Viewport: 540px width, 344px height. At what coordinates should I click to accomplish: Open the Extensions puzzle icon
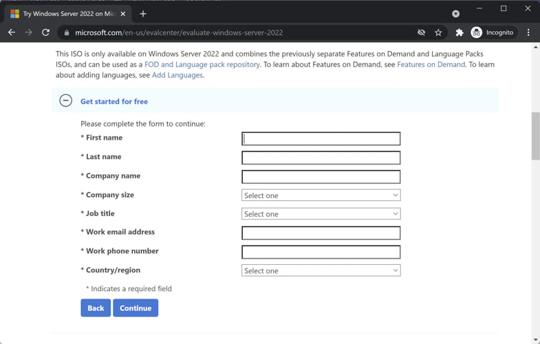(x=460, y=32)
